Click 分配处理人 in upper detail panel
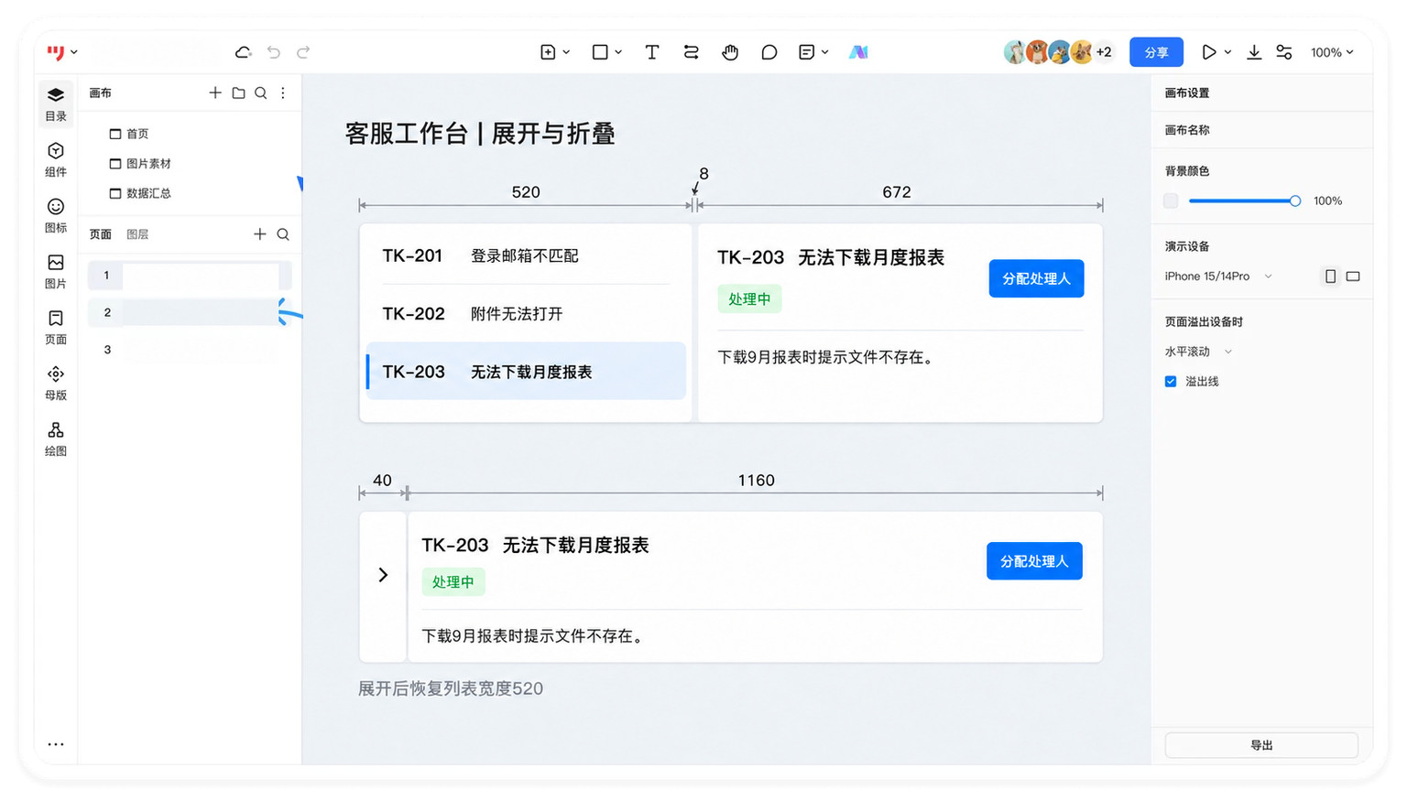 pos(1036,278)
